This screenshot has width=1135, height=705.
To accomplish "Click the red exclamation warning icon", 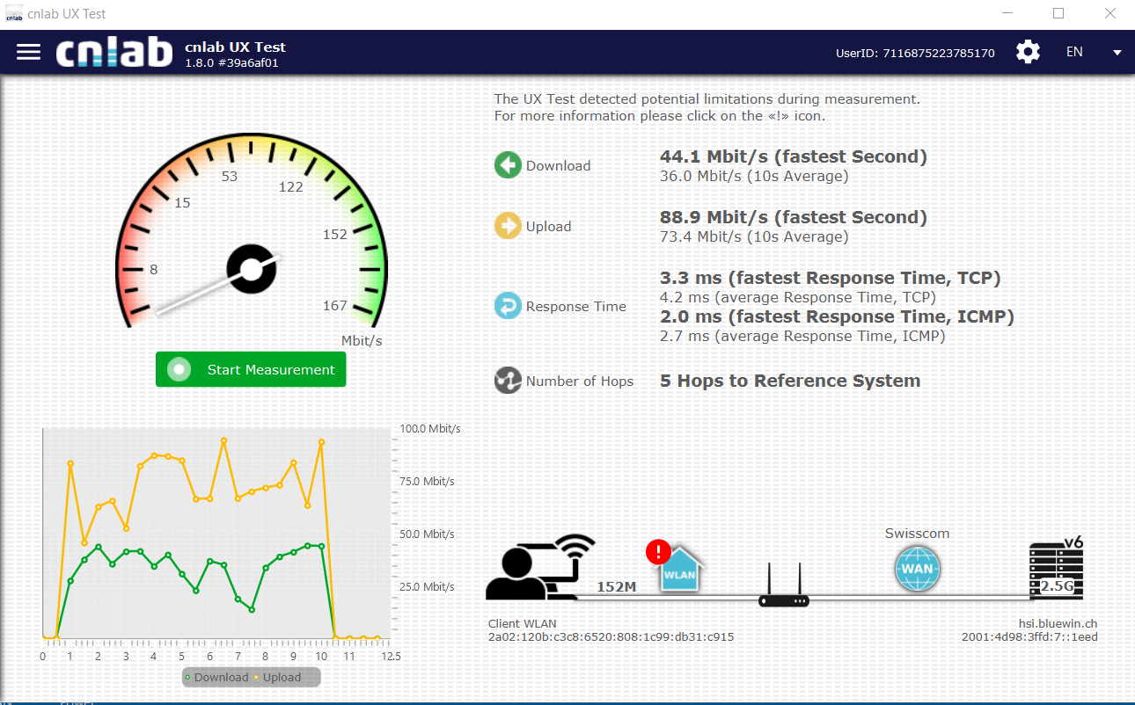I will click(x=657, y=552).
